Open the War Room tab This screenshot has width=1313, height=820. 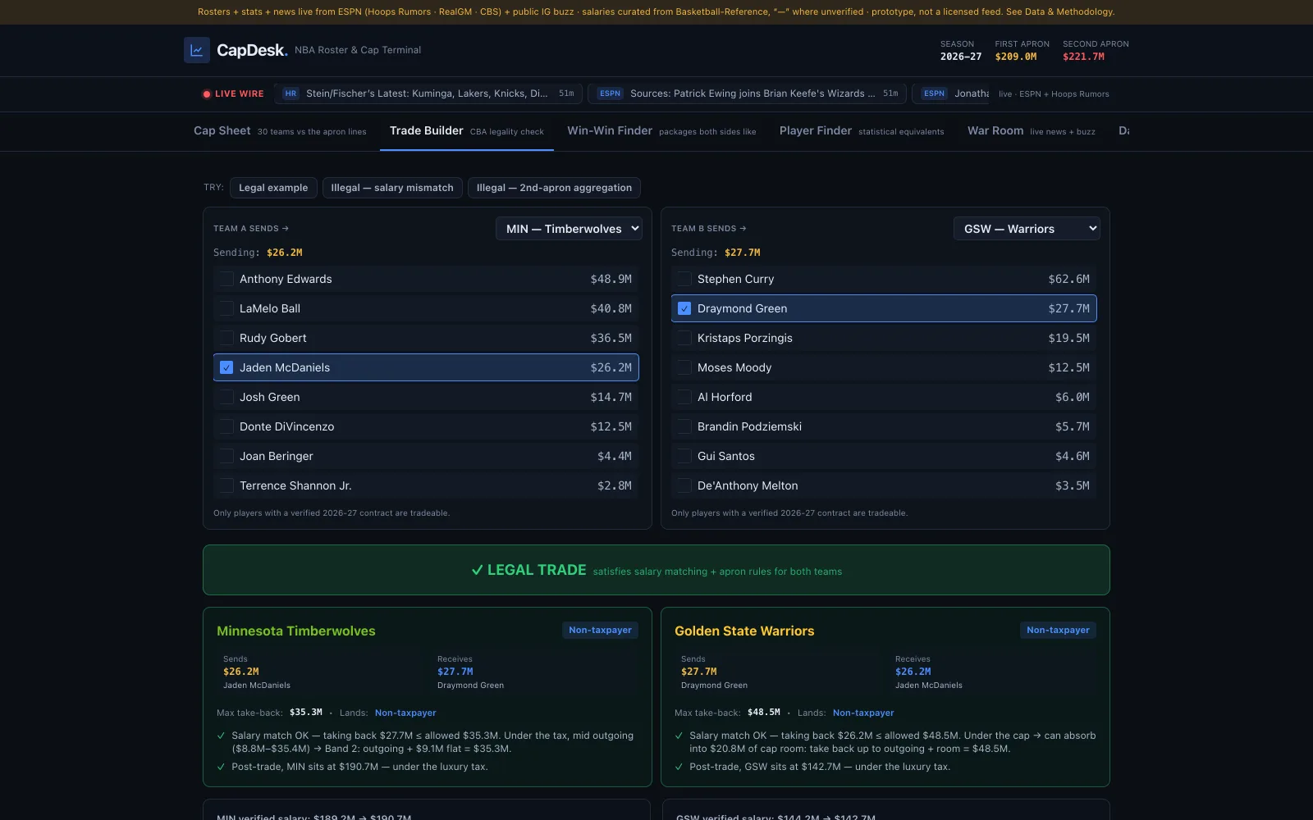pos(1031,131)
